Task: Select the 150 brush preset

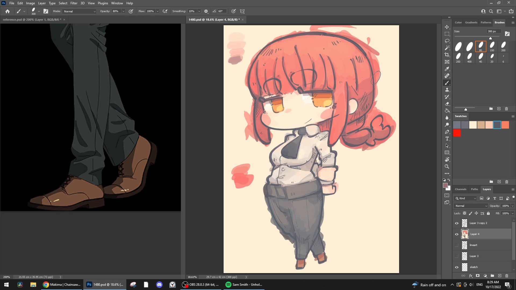Action: point(492,46)
